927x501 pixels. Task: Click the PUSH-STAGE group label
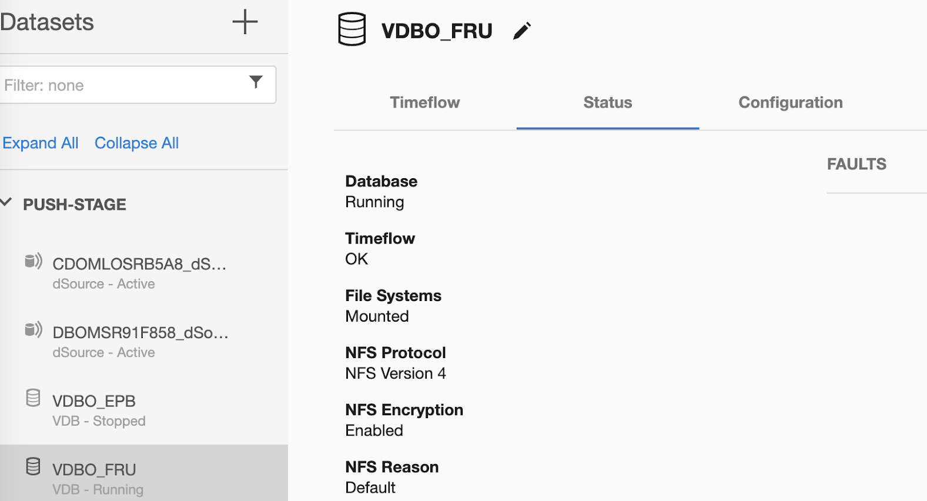point(75,205)
